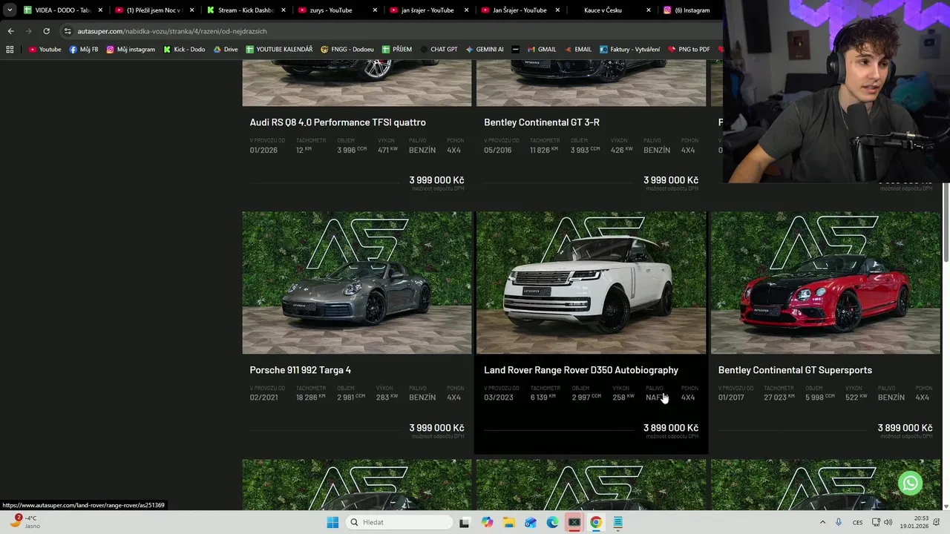
Task: Open the GEMINI AI bookmark
Action: [x=485, y=50]
